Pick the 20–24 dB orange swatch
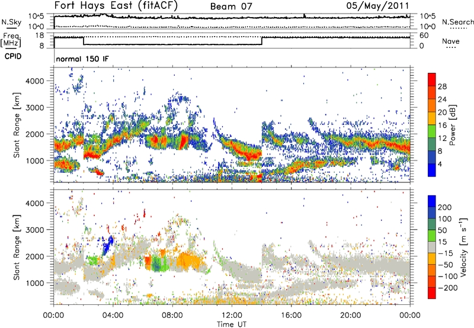Screen dimensions: 474x328 pyautogui.click(x=432, y=105)
